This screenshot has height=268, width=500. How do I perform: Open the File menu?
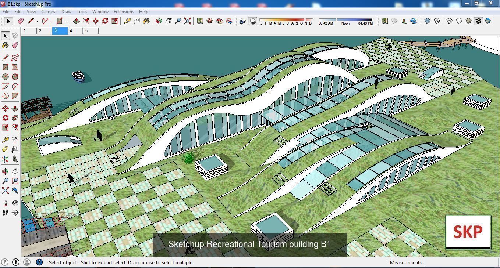[x=6, y=12]
